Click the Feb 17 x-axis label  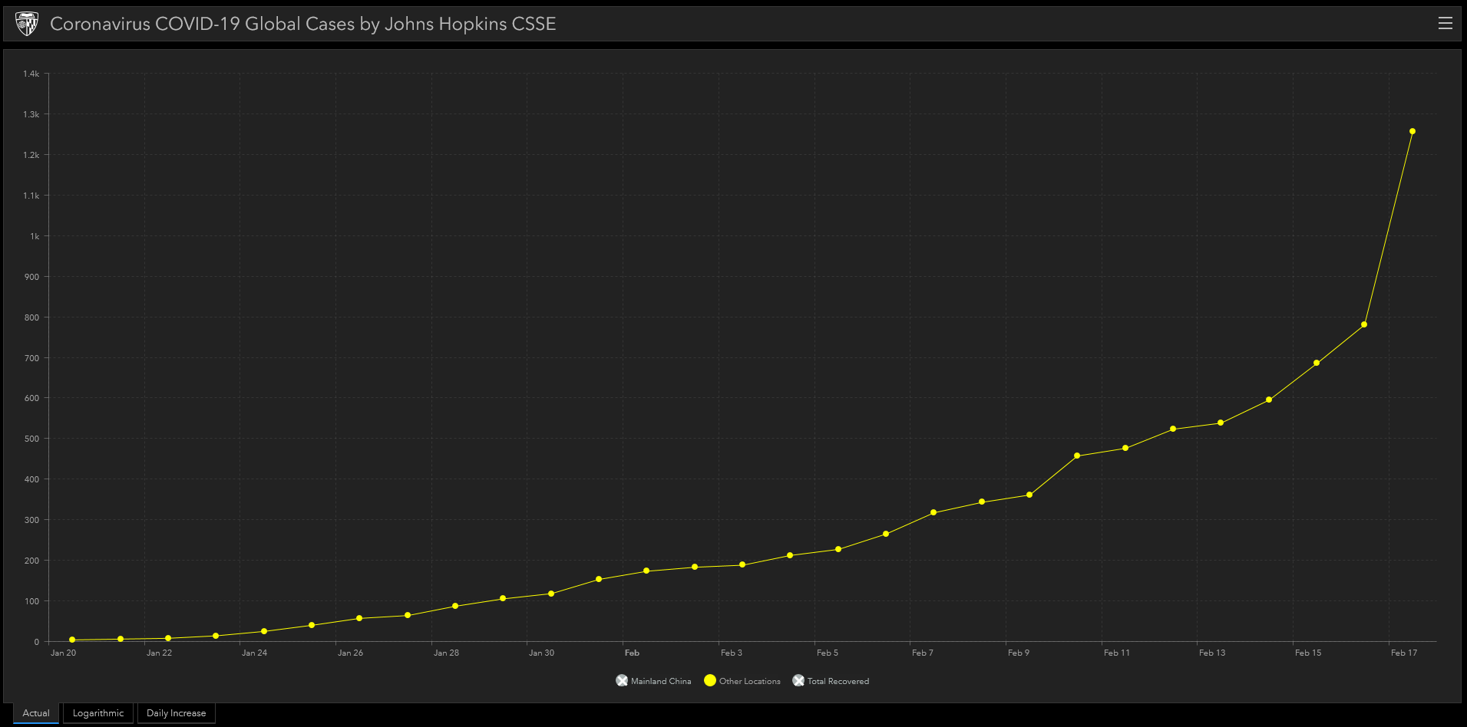(x=1403, y=653)
